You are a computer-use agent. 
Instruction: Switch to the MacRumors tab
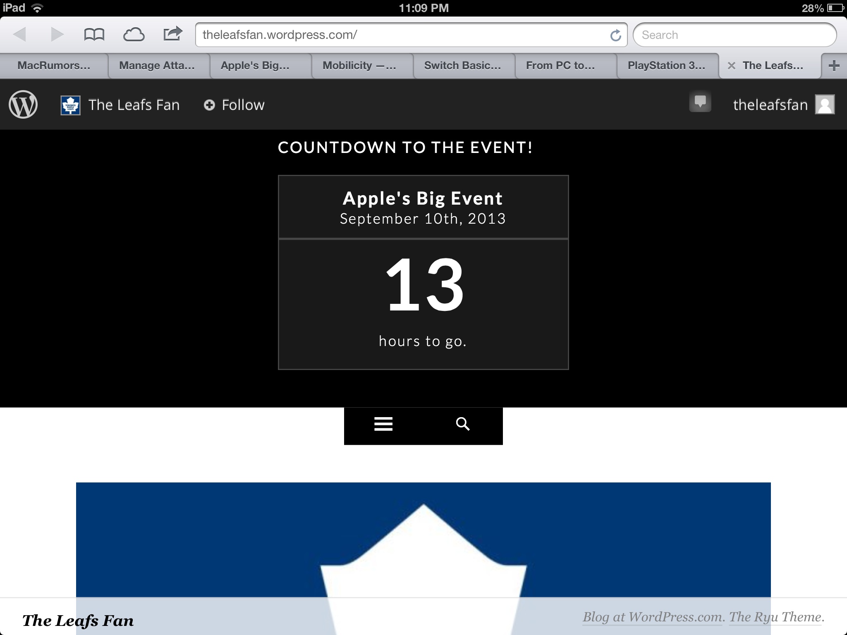54,66
